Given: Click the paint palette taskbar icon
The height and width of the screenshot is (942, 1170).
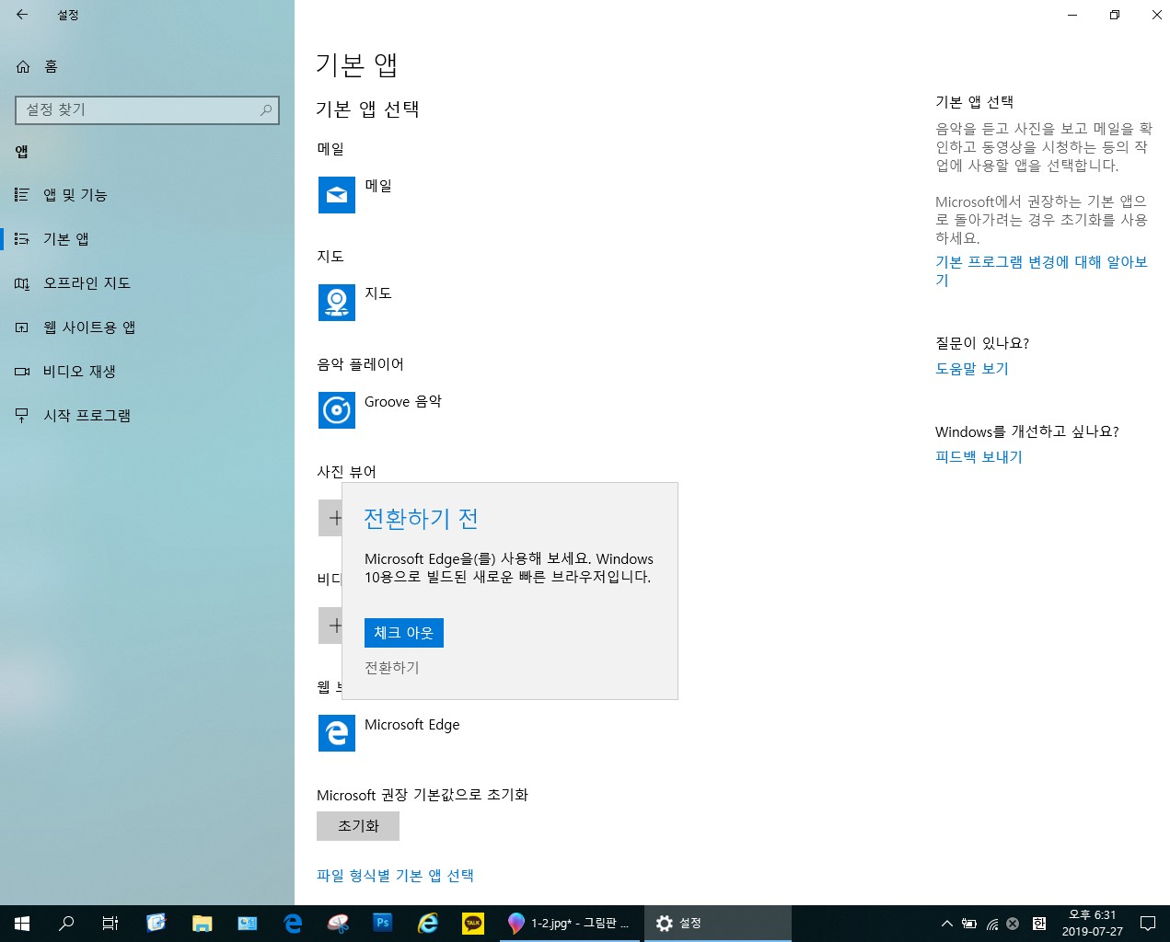Looking at the screenshot, I should (338, 924).
